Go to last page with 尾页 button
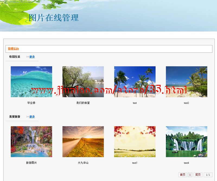 [198, 175]
